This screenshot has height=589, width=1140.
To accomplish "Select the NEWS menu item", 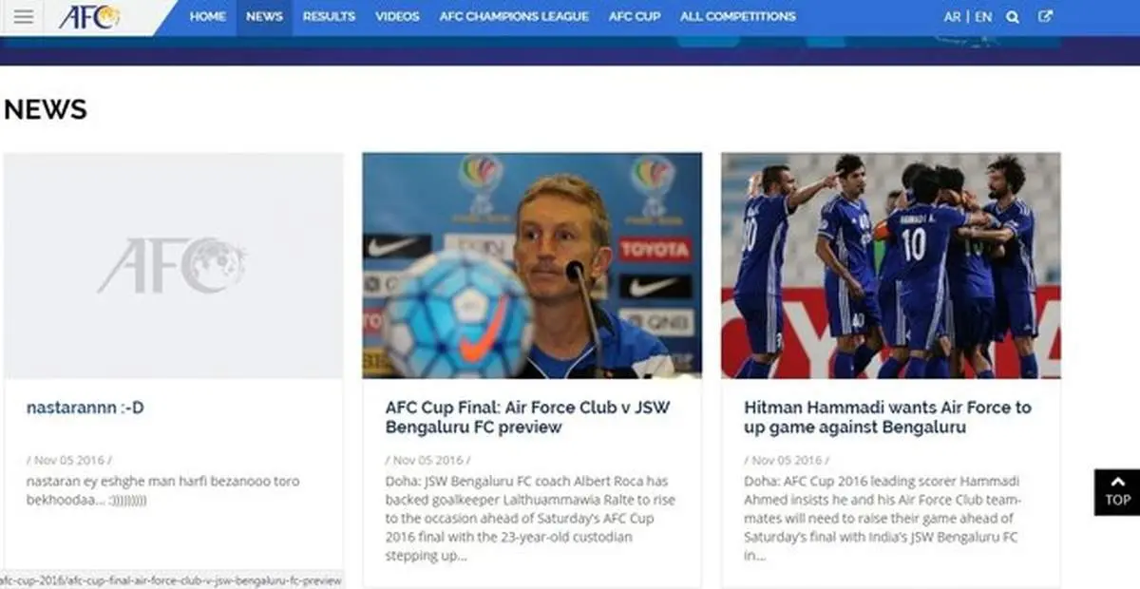I will [x=264, y=16].
